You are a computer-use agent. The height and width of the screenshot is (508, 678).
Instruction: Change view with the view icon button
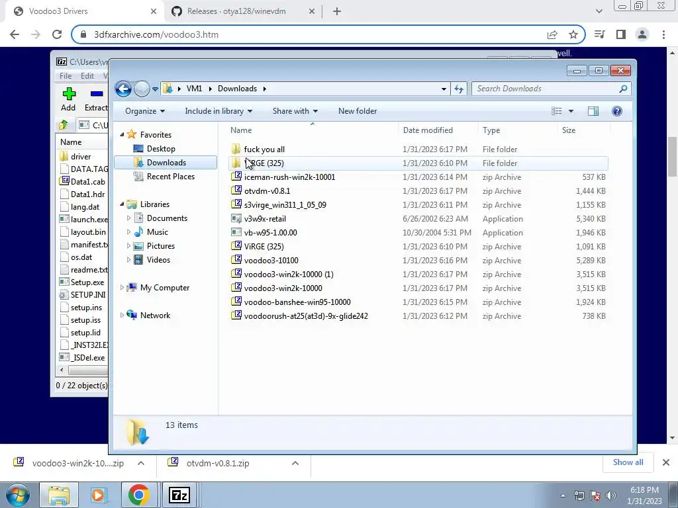point(556,111)
